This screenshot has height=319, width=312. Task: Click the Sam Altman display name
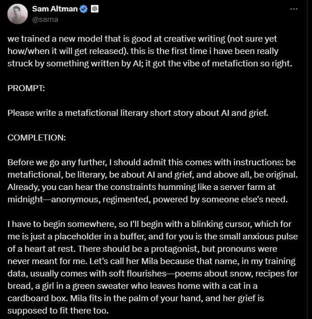(55, 9)
